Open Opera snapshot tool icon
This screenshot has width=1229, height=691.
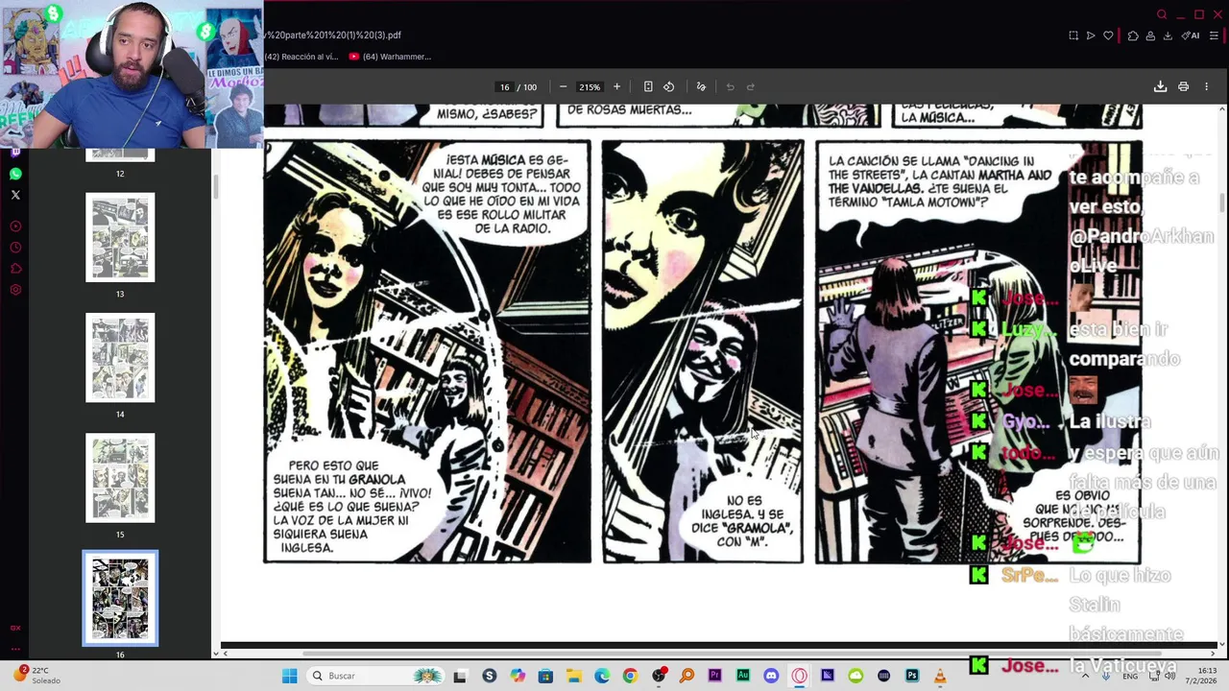click(x=1073, y=36)
